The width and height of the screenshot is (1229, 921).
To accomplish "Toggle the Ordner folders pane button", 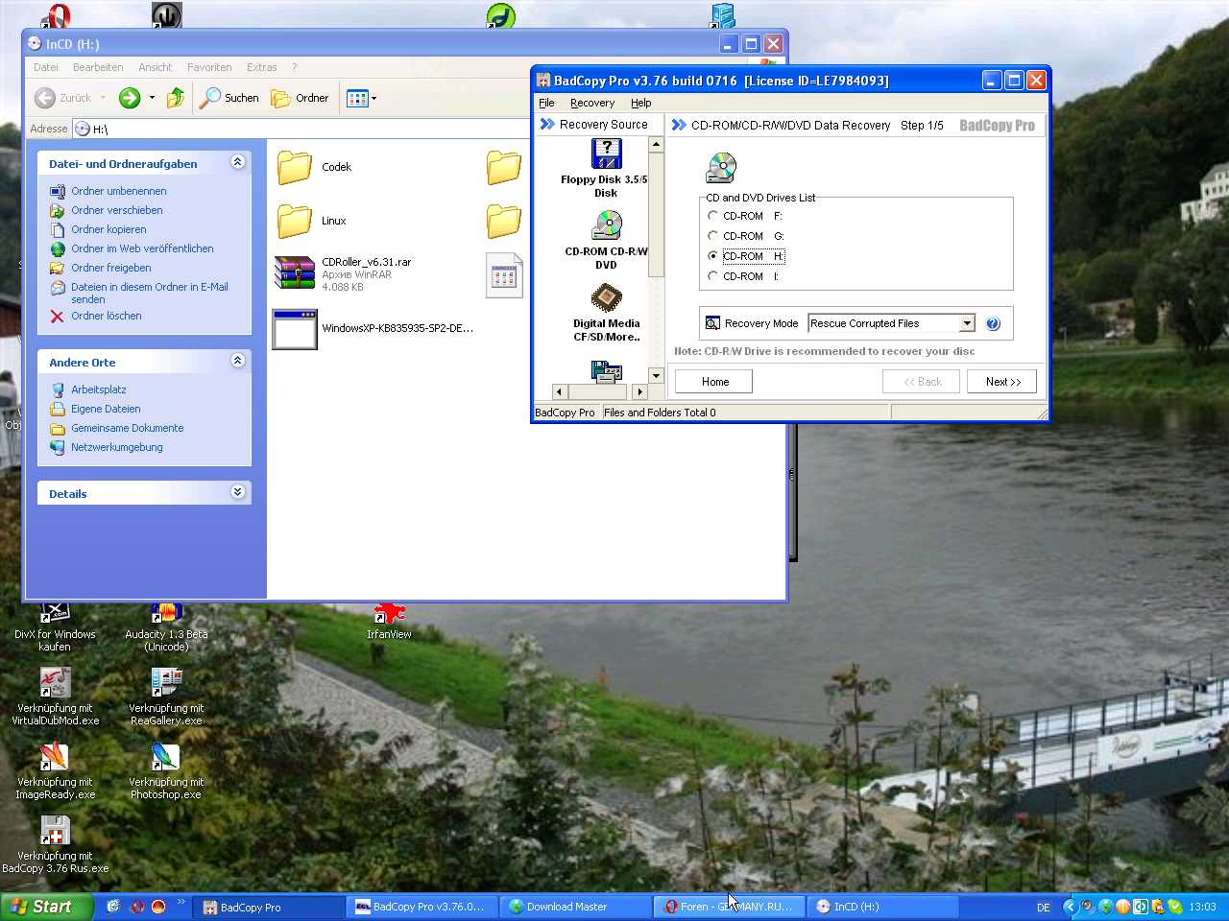I will [x=300, y=98].
